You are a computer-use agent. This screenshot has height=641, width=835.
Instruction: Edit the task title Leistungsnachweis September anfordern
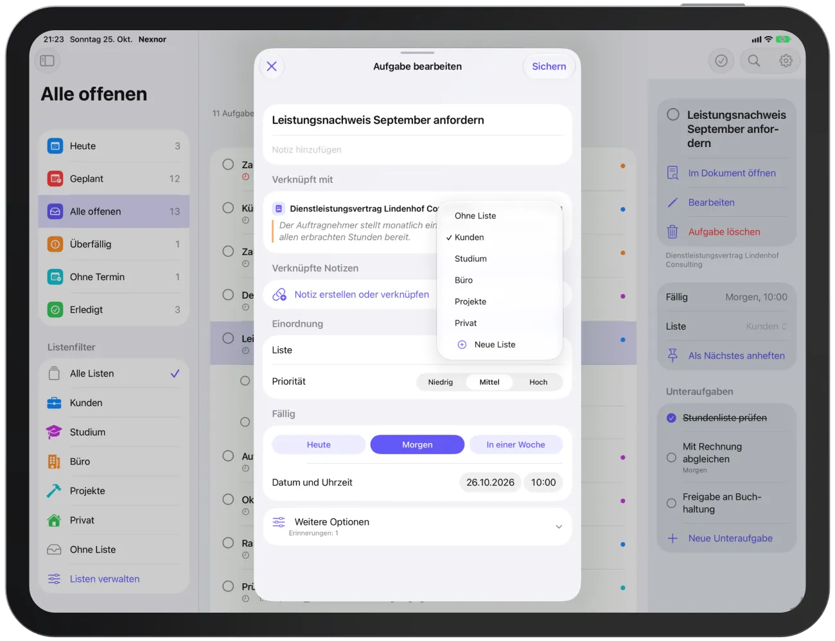[378, 120]
